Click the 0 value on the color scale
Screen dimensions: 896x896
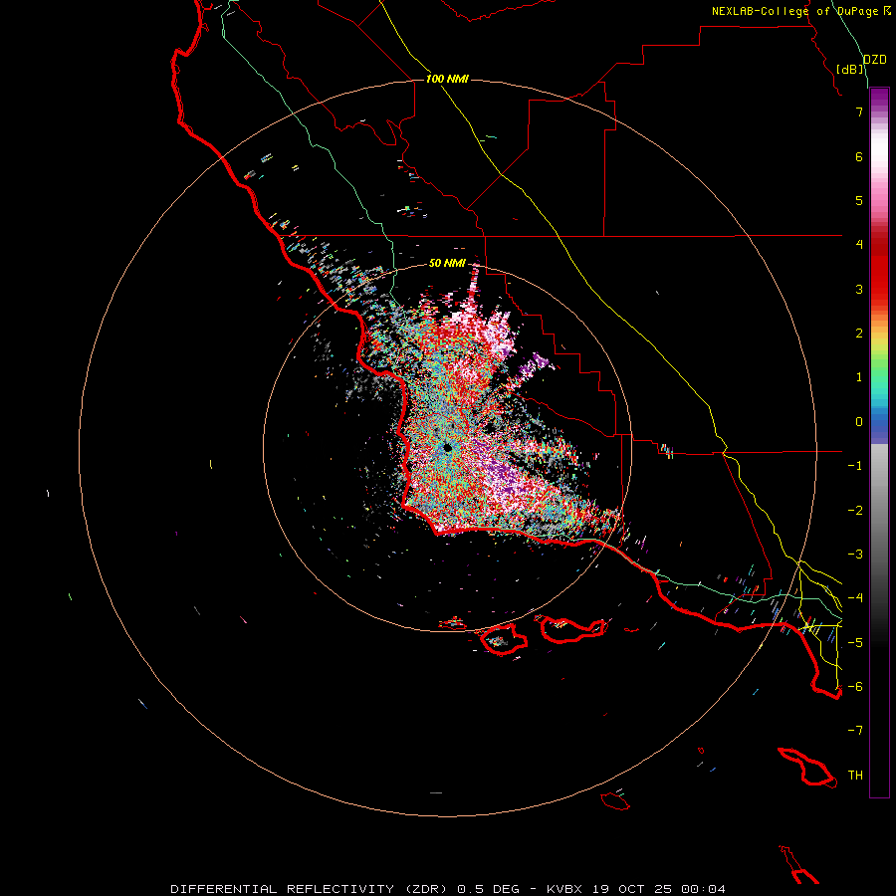[x=859, y=422]
